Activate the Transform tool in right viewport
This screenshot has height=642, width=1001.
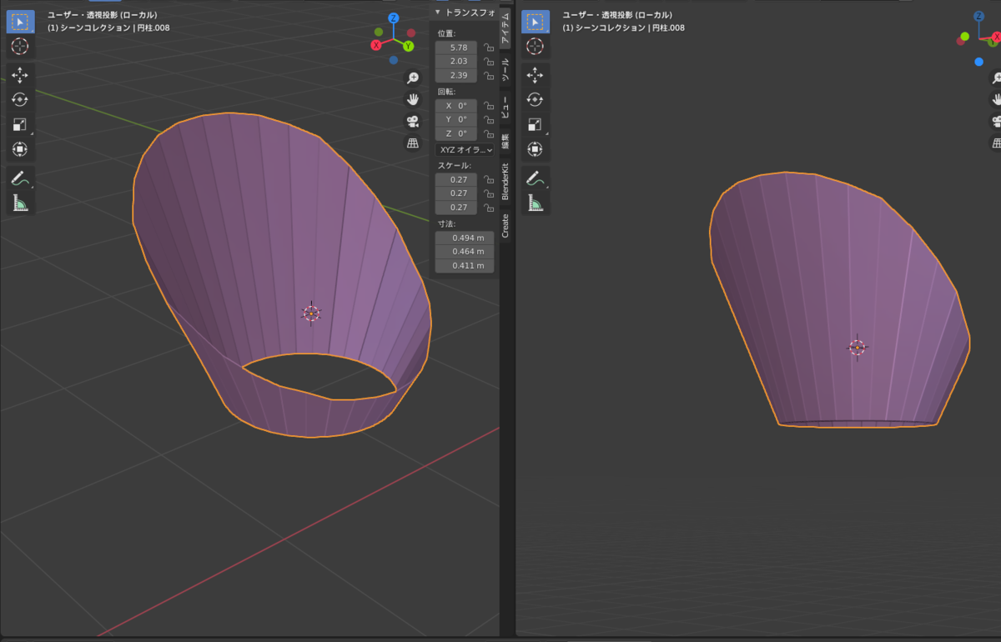[x=536, y=149]
